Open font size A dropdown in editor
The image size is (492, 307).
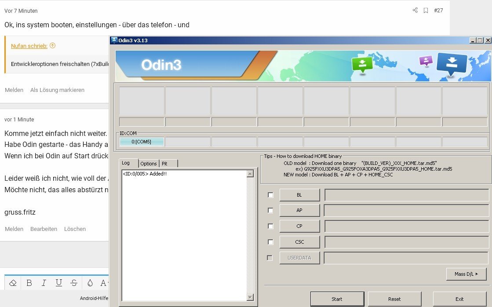pyautogui.click(x=104, y=283)
